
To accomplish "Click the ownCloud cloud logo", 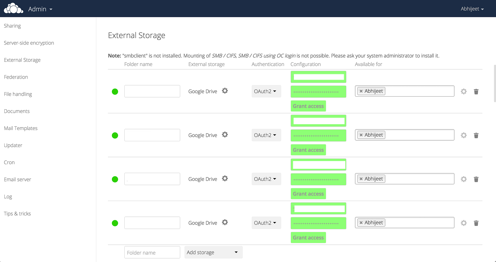I will [13, 8].
